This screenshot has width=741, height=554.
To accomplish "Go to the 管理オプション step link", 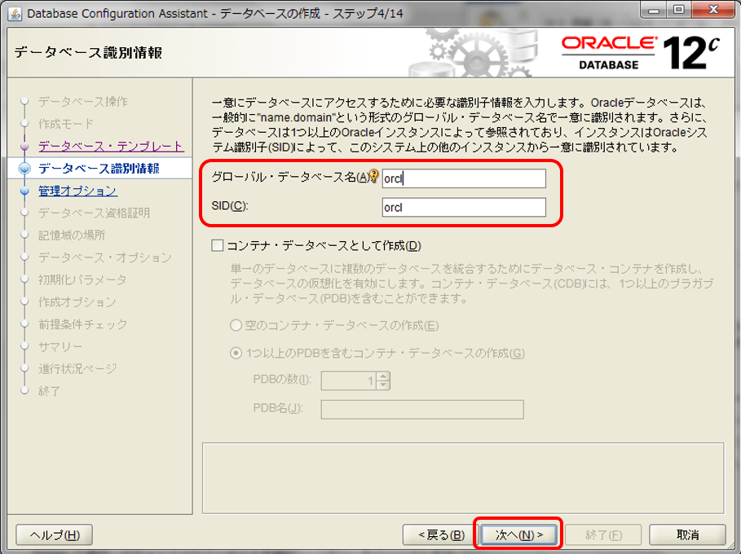I will coord(77,191).
